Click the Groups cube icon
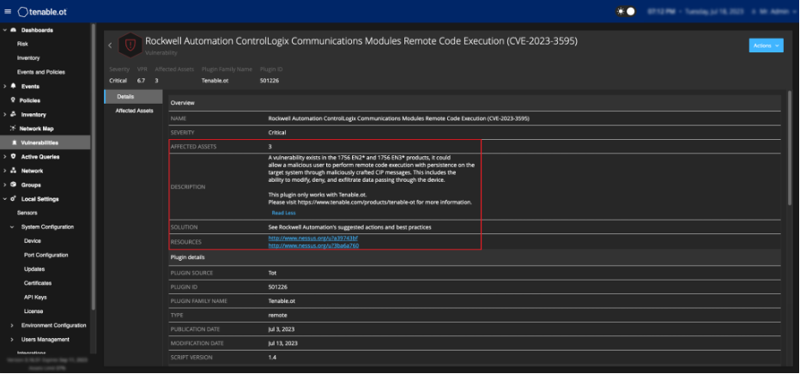 click(13, 185)
